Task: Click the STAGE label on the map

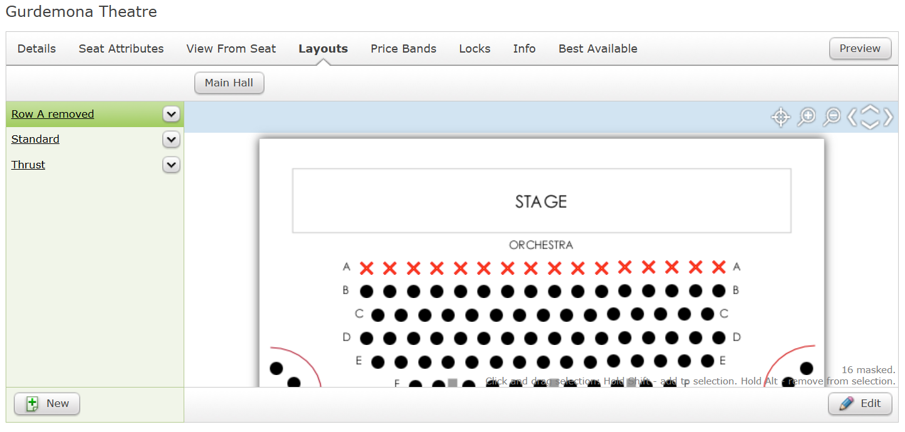Action: click(x=541, y=202)
